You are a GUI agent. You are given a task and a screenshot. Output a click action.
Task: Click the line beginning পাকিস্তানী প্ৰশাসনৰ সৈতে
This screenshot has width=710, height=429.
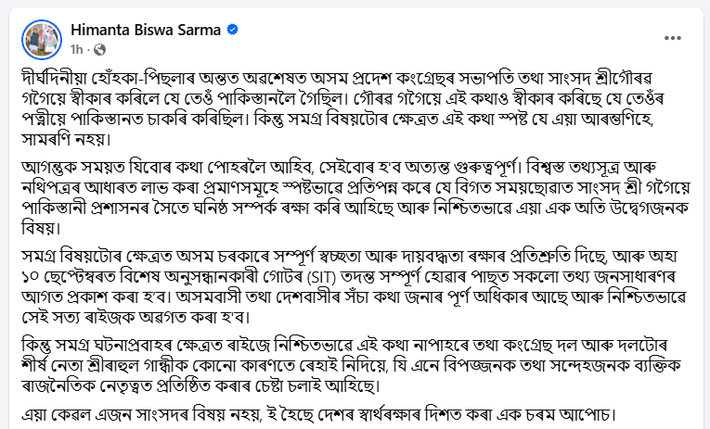click(355, 208)
